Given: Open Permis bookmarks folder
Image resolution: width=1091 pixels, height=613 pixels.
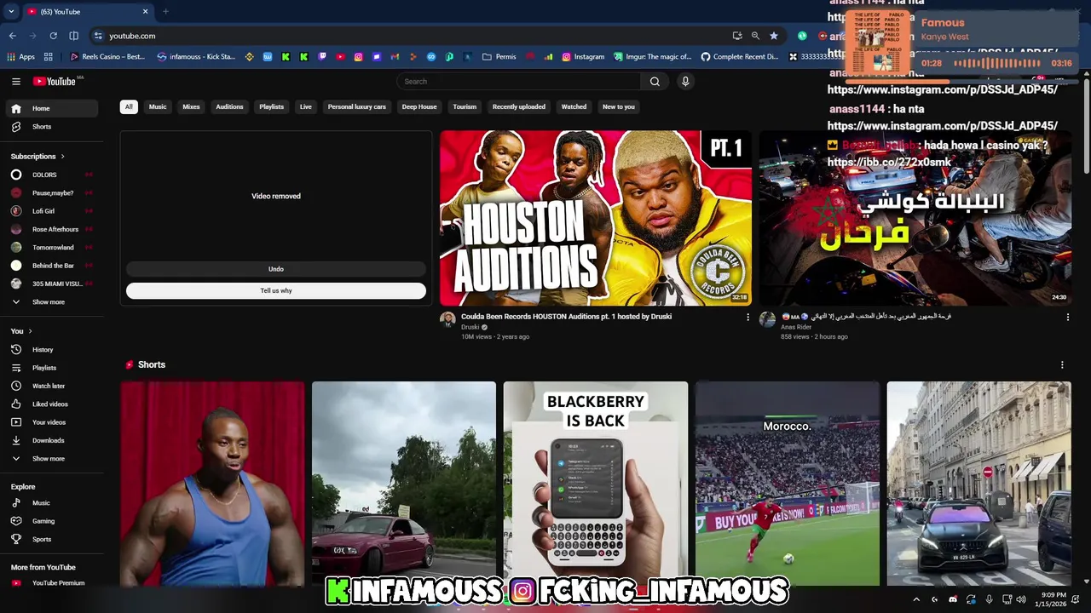Looking at the screenshot, I should coord(499,57).
